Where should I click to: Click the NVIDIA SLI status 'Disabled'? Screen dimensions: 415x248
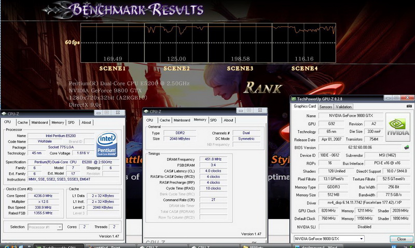pos(364,227)
